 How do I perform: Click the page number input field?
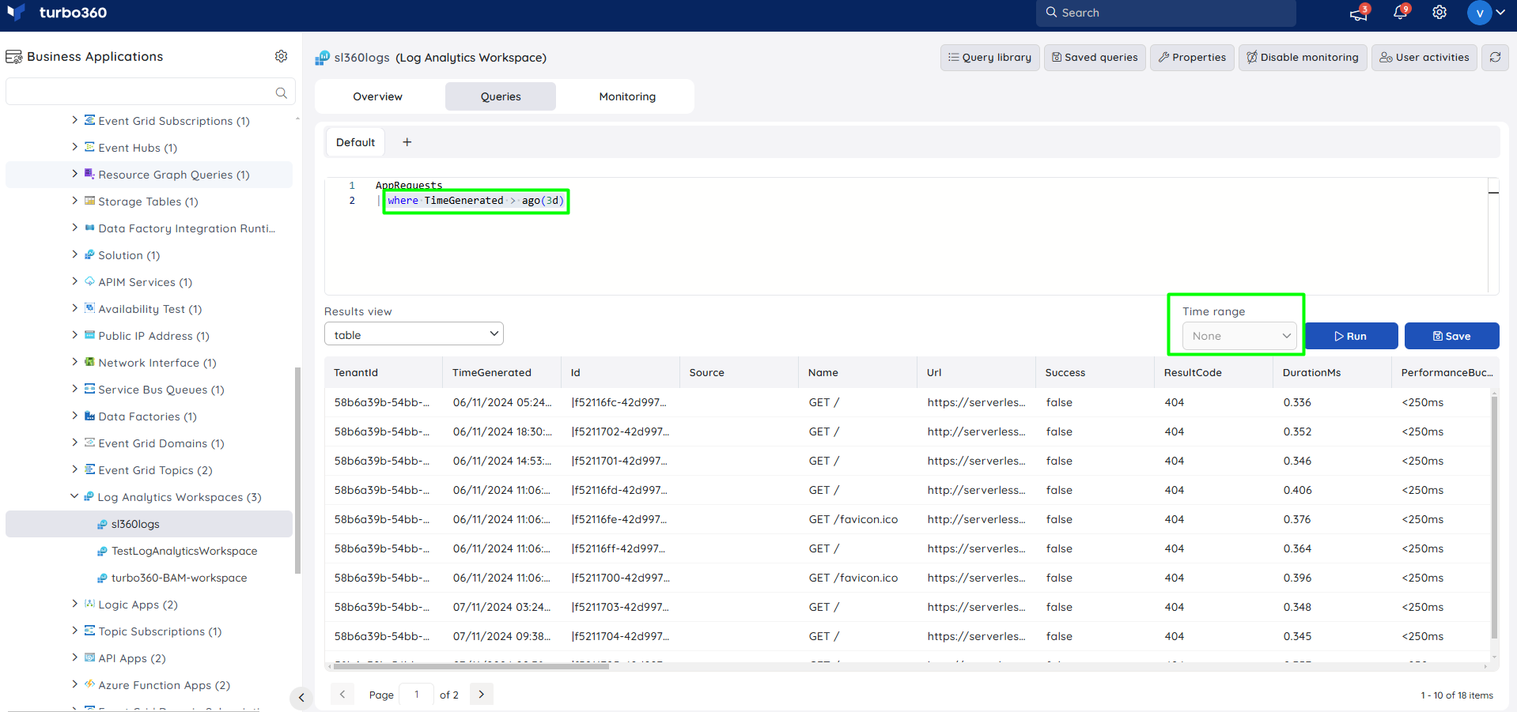click(x=416, y=694)
